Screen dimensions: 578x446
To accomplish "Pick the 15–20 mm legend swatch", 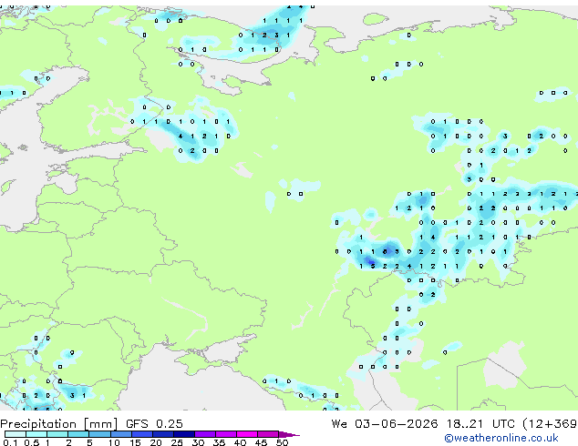I will pyautogui.click(x=141, y=434).
